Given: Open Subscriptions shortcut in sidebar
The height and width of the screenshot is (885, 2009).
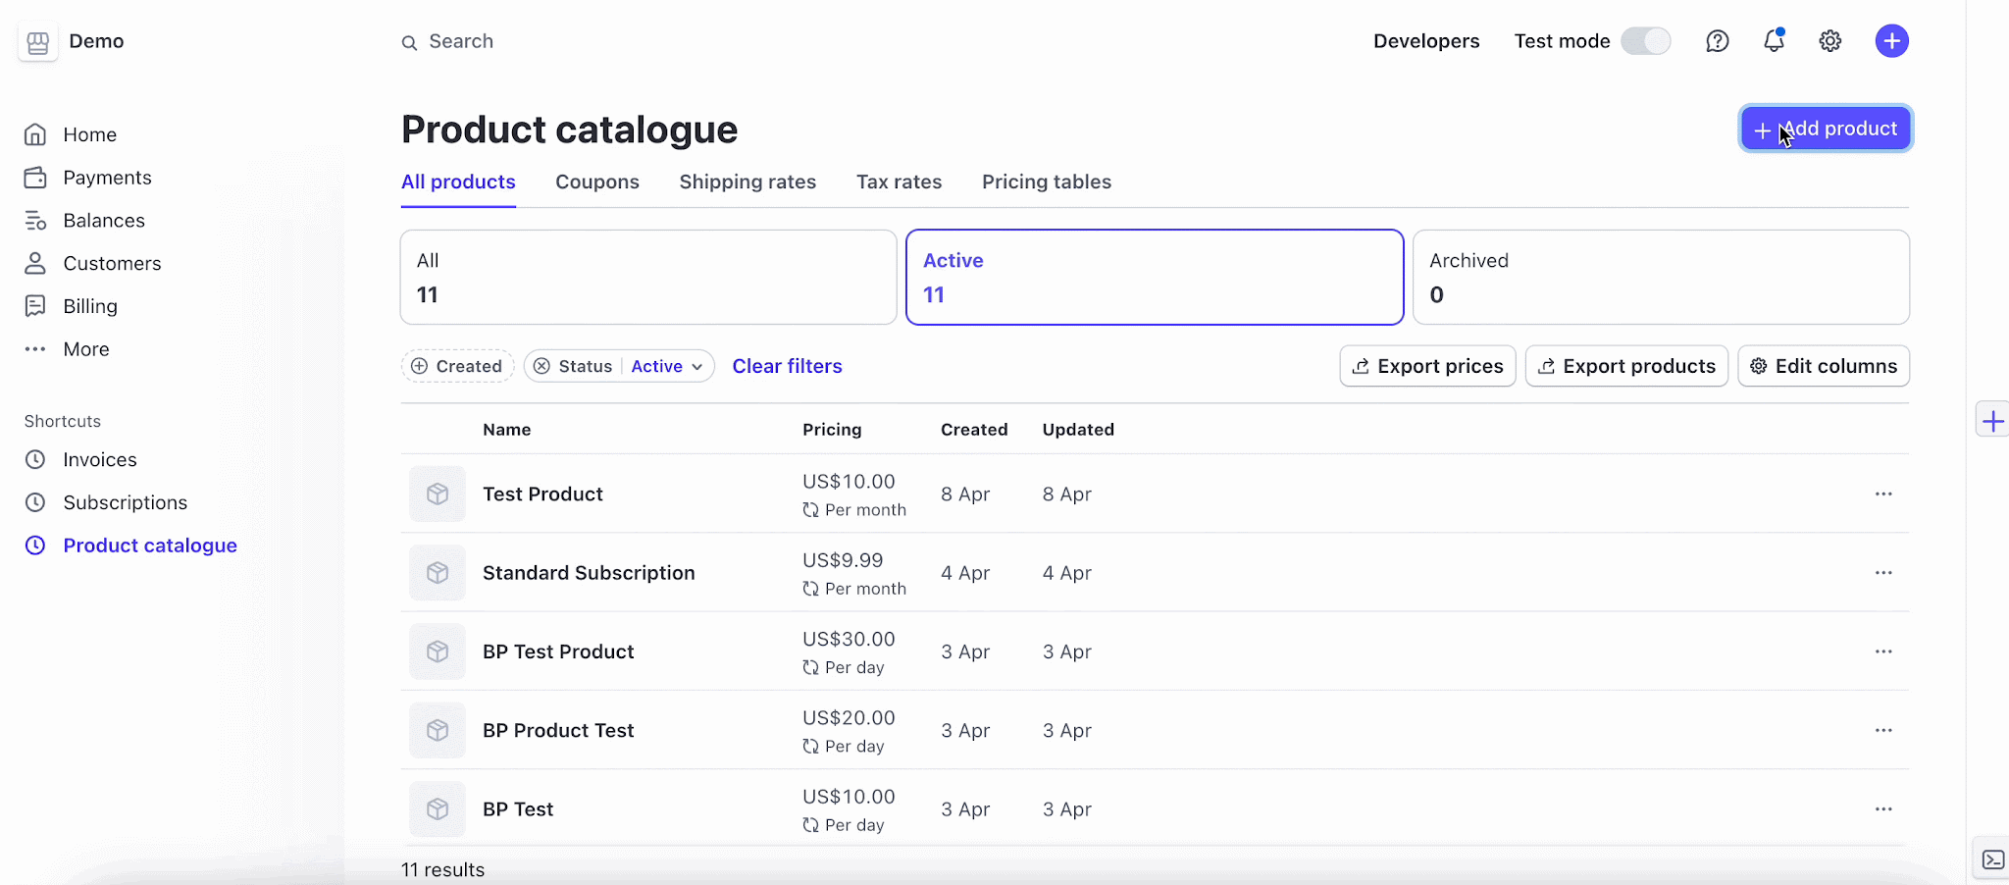Looking at the screenshot, I should tap(106, 502).
